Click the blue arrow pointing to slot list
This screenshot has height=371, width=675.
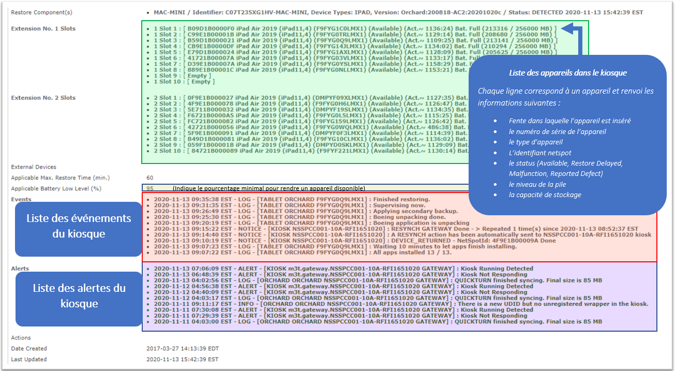(x=573, y=32)
